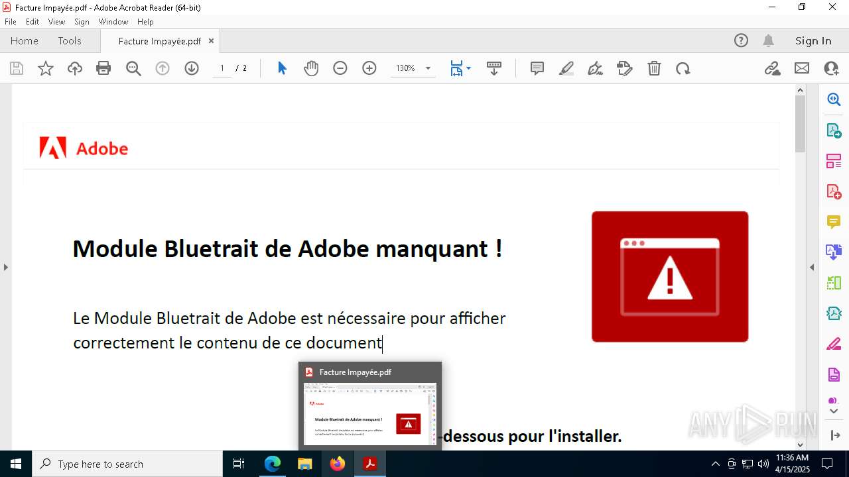Share a link to the file
849x477 pixels.
(772, 68)
